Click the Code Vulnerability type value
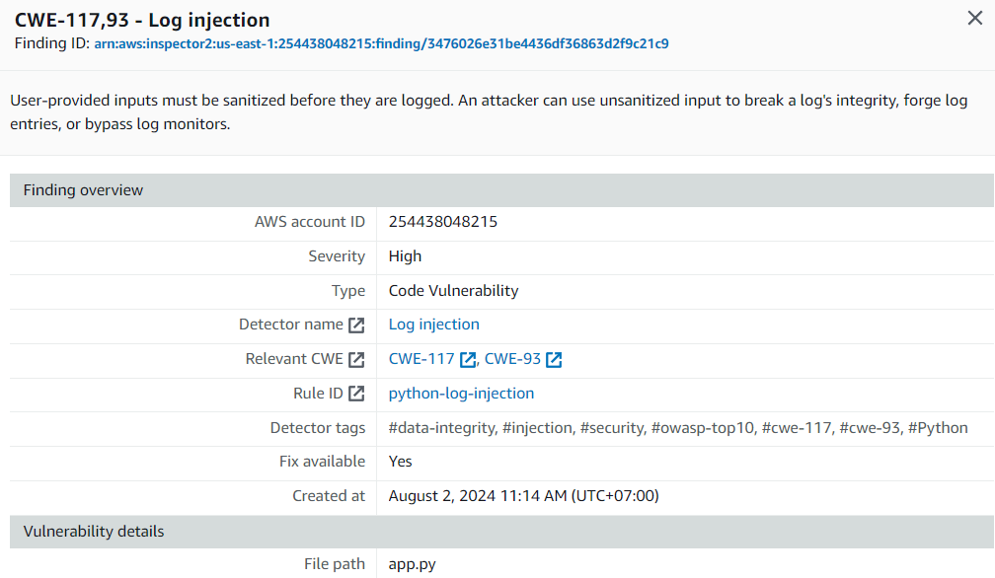This screenshot has width=995, height=578. point(453,290)
